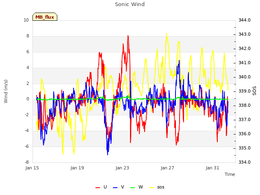Click the 334.0 tick on the SOS axis
This screenshot has width=260, height=195.
(x=245, y=162)
